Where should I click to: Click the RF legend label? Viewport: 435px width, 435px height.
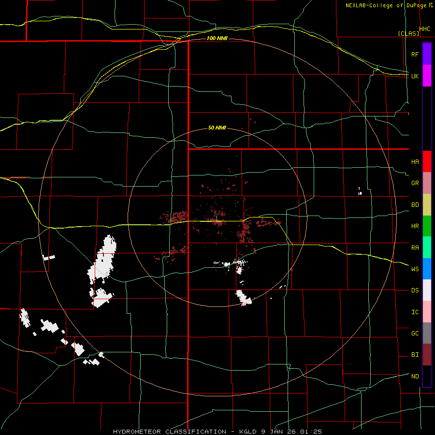415,54
